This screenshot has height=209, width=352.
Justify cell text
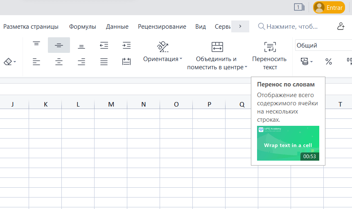click(104, 62)
